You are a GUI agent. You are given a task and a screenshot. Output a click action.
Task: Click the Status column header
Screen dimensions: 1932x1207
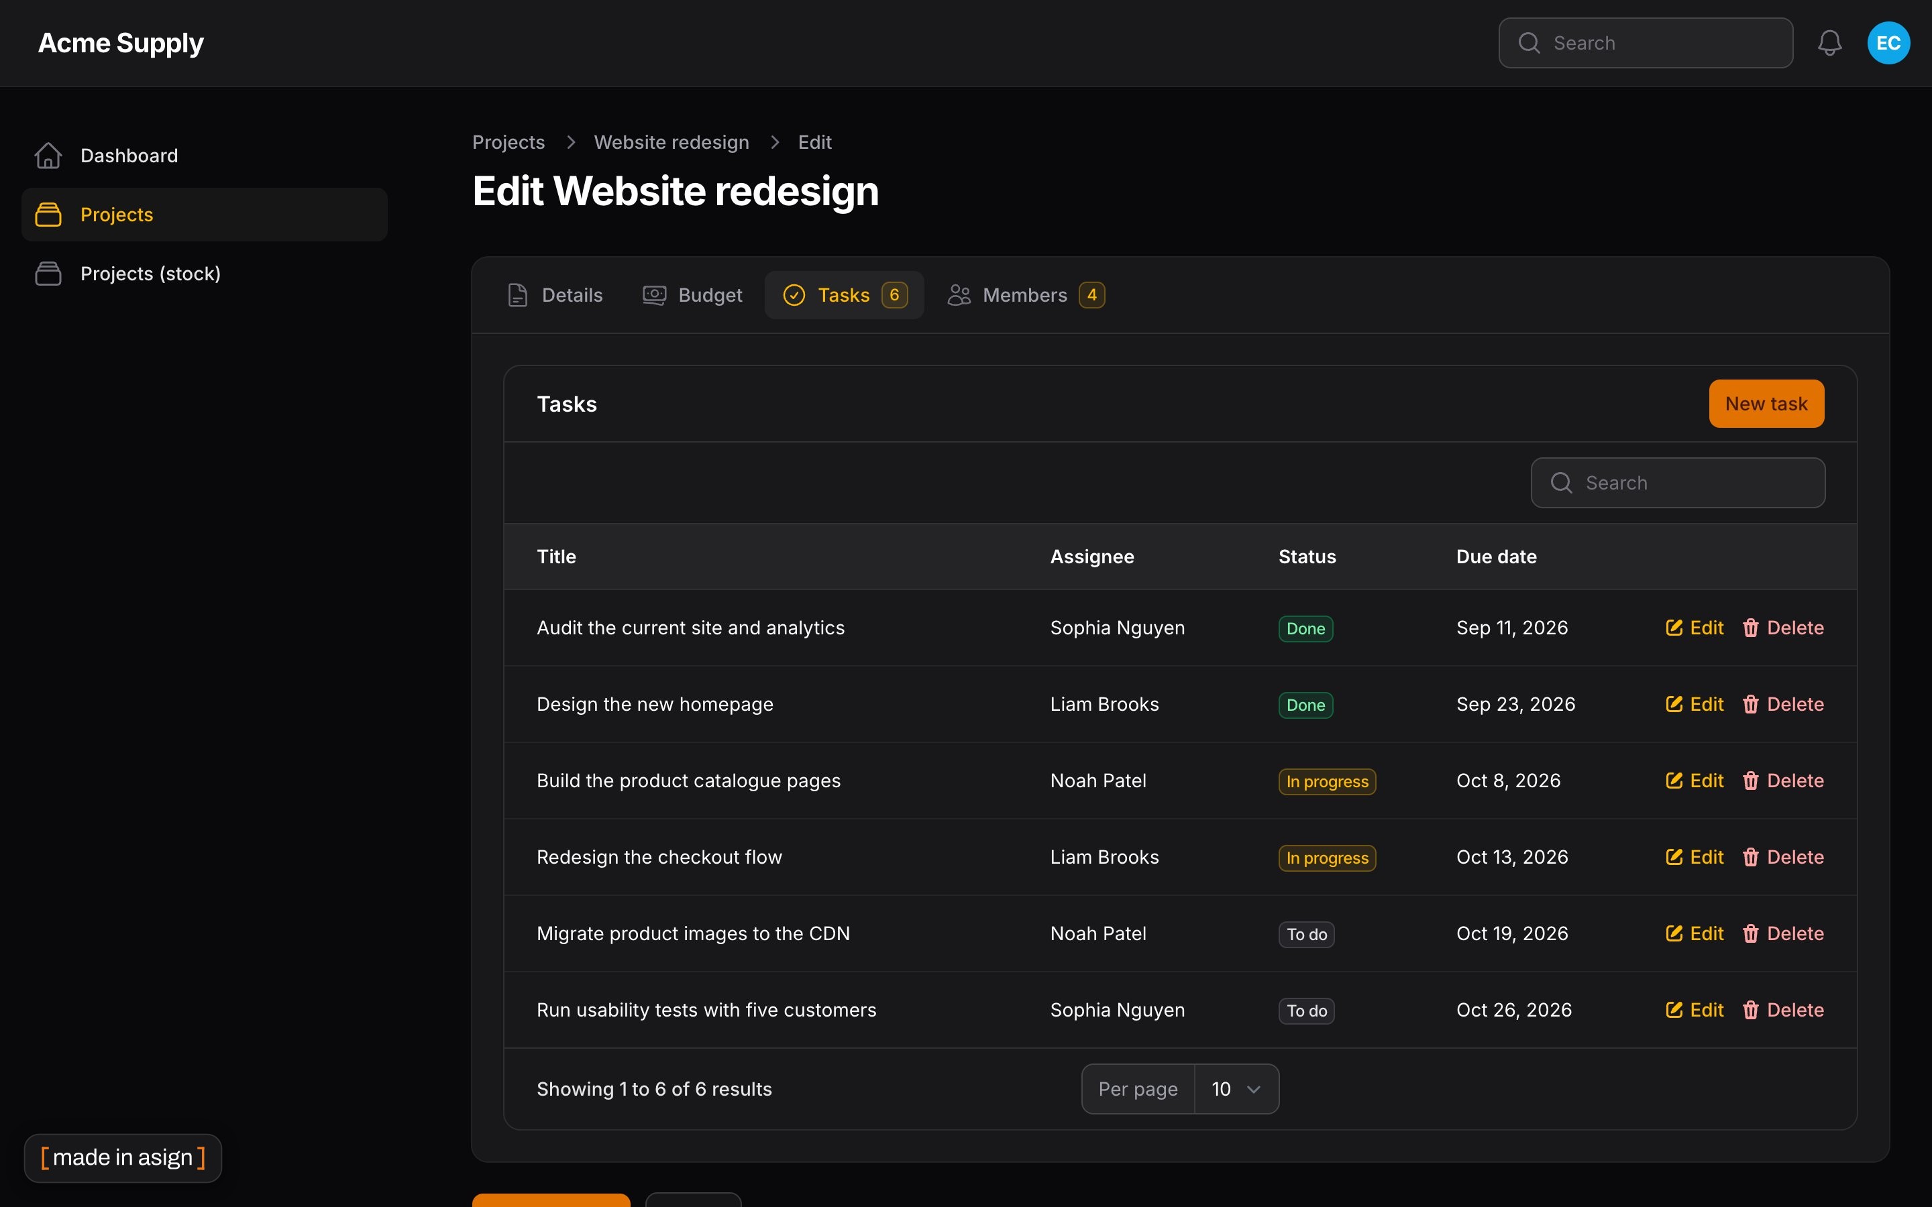point(1307,557)
